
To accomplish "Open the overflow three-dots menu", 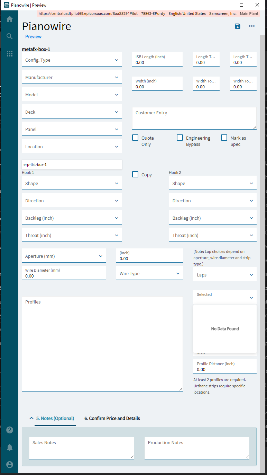I will click(252, 26).
